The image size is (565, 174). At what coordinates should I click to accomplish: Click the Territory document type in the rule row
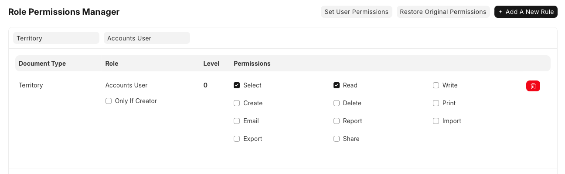coord(31,85)
